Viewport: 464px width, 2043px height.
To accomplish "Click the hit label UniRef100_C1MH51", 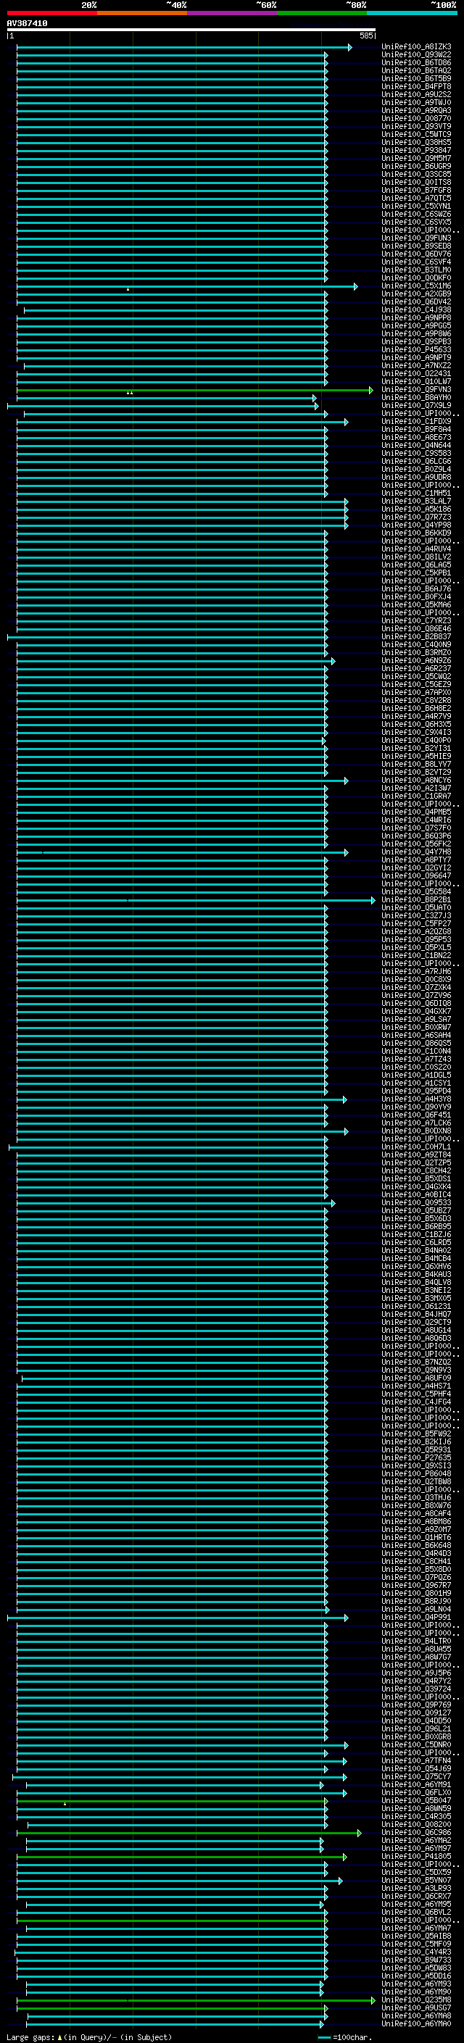I will click(416, 494).
